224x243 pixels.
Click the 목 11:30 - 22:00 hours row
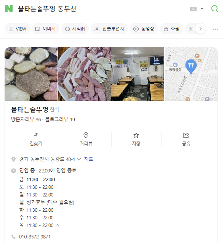tap(36, 225)
